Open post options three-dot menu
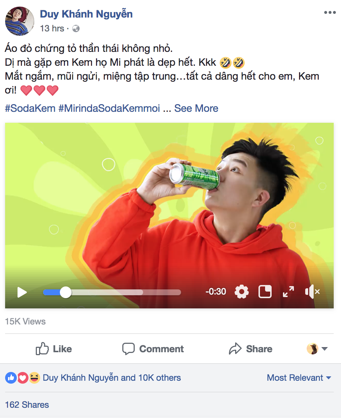Screen dimensions: 341x418 pyautogui.click(x=330, y=13)
